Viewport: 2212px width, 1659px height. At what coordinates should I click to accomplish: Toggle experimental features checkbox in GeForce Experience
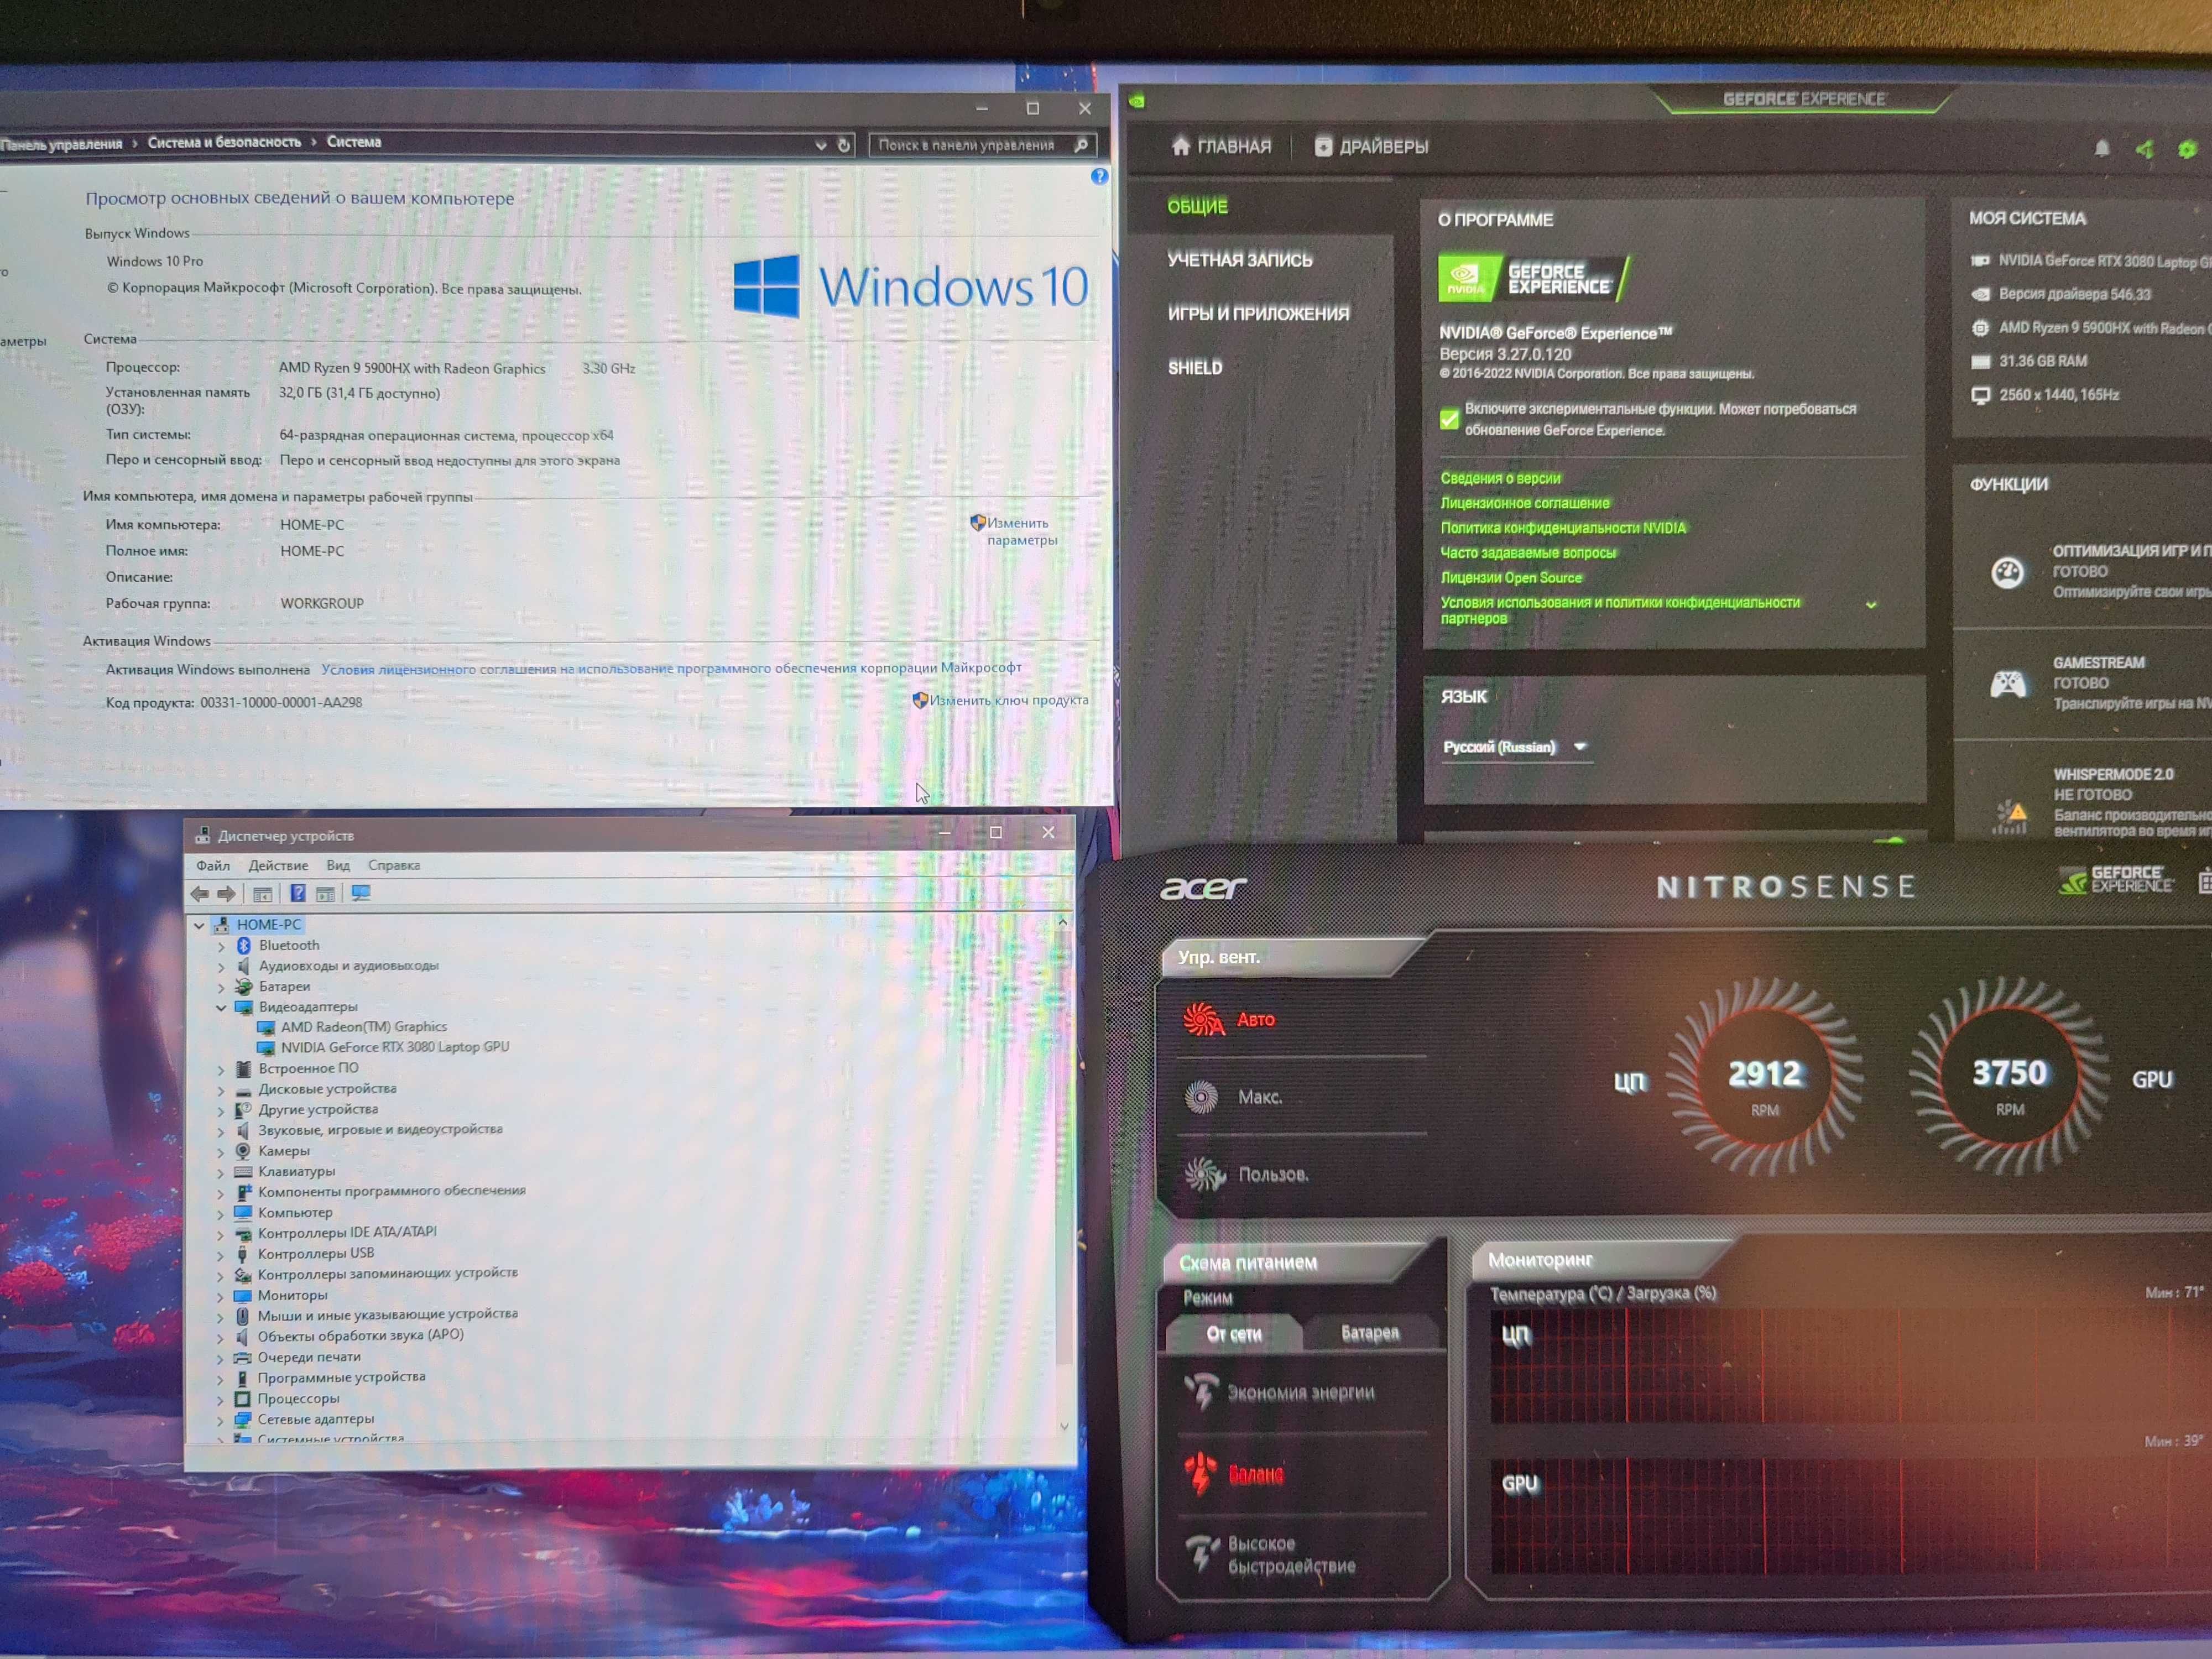(1449, 419)
